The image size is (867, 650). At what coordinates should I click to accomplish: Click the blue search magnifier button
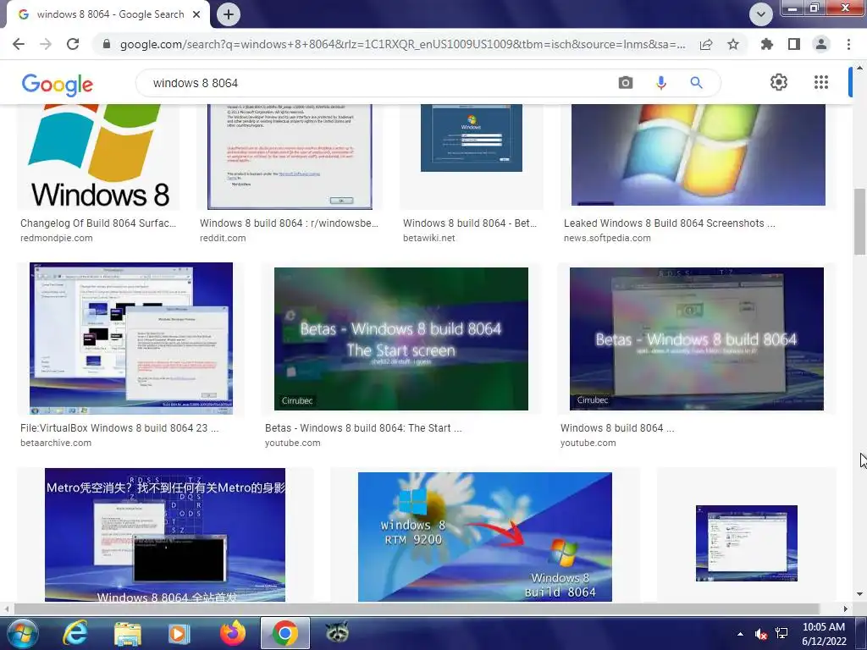[696, 83]
